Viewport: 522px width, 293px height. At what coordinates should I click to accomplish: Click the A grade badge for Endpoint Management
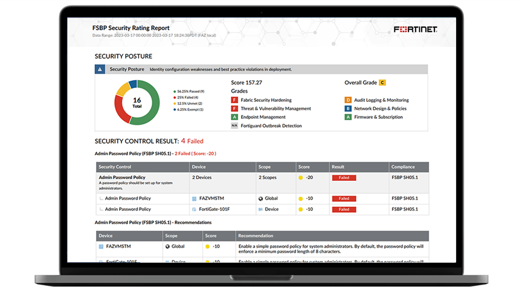[234, 117]
